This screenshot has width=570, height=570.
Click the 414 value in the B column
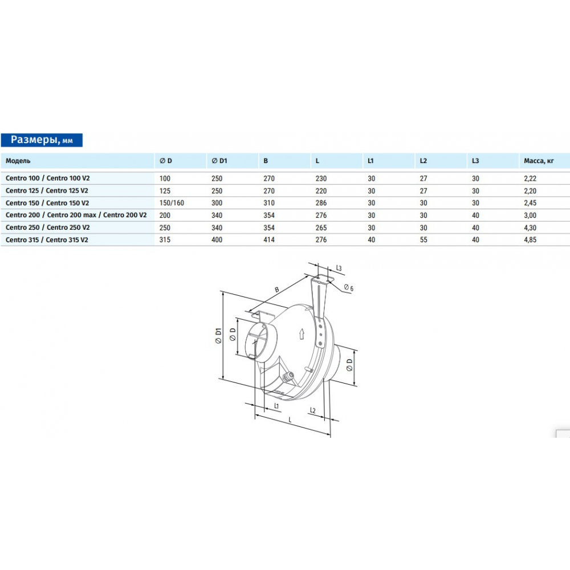(268, 240)
